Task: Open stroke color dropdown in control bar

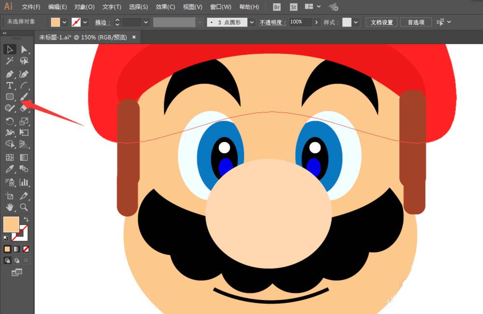Action: click(85, 22)
